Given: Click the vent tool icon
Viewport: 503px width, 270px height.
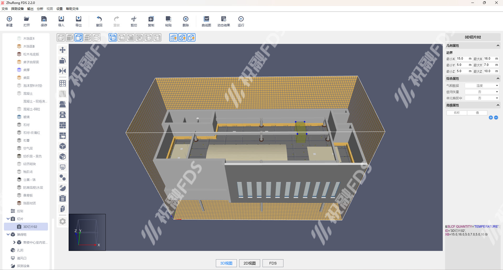Looking at the screenshot, I should click(x=63, y=167).
